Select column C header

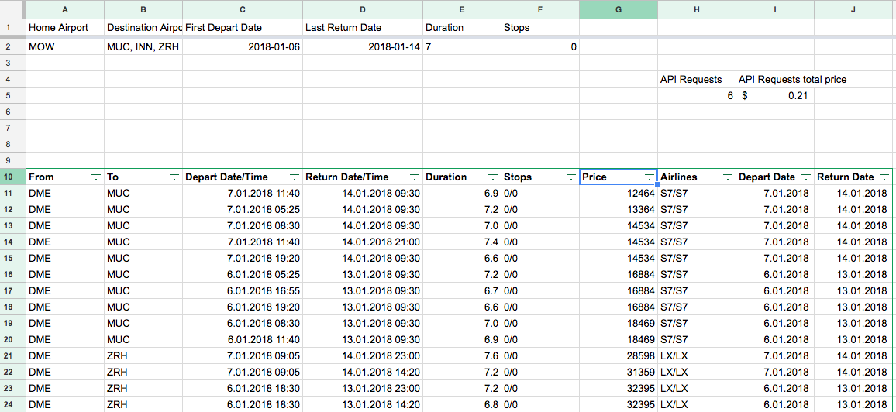click(243, 9)
